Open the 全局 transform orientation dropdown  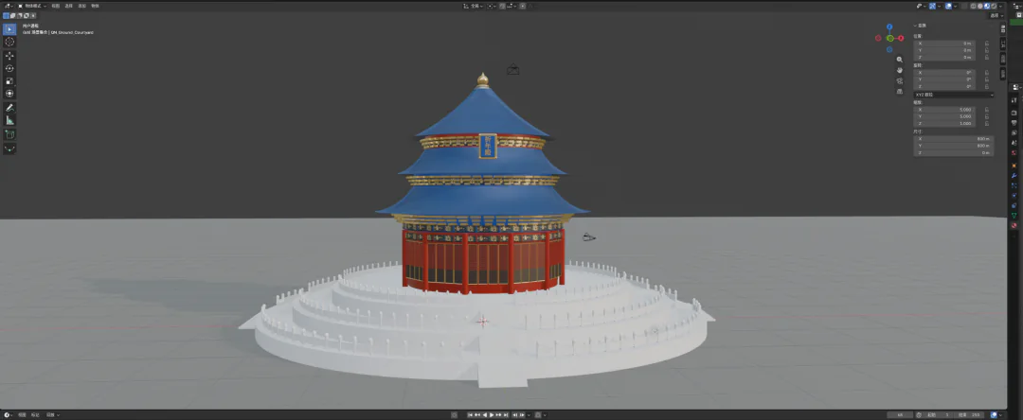(x=475, y=6)
